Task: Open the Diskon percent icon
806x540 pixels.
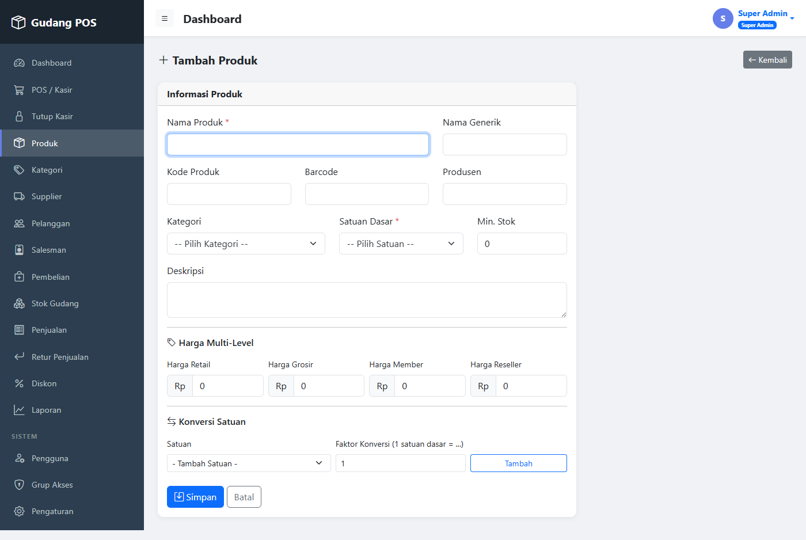Action: (19, 383)
